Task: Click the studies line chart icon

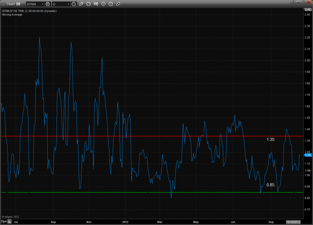Action: point(89,4)
